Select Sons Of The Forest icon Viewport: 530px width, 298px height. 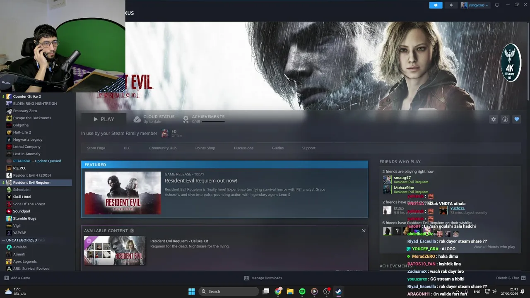click(9, 204)
